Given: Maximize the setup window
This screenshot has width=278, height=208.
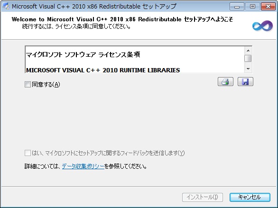Looking at the screenshot, I should pos(252,7).
